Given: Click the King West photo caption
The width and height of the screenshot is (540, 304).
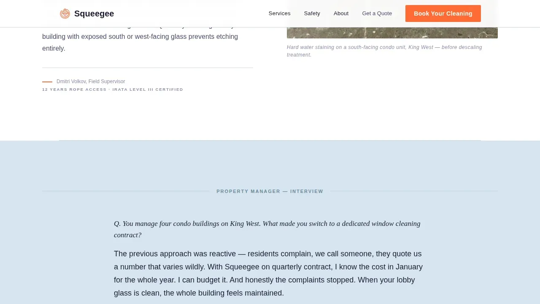Looking at the screenshot, I should pos(384,51).
